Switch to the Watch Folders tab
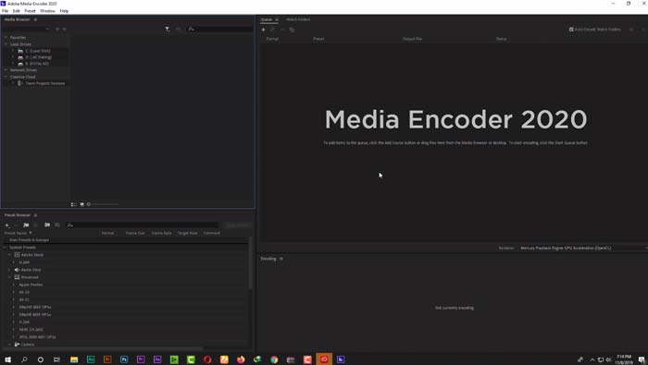This screenshot has height=365, width=648. point(298,19)
